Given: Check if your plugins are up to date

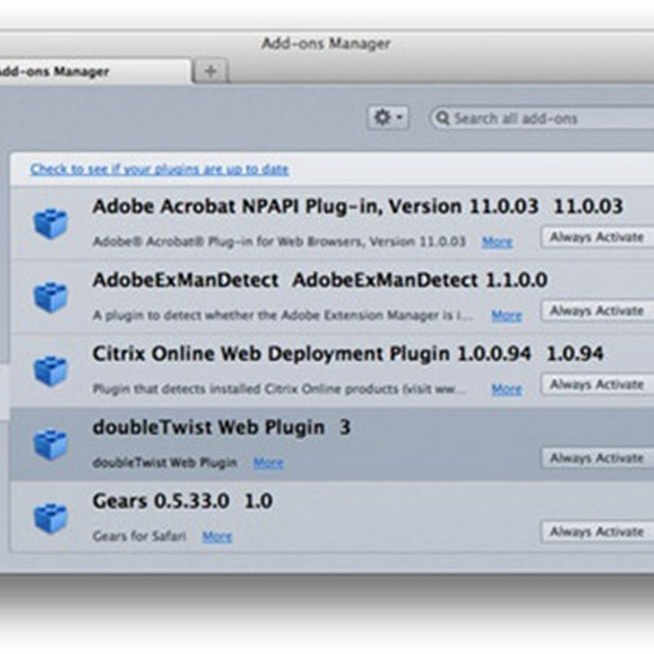Looking at the screenshot, I should tap(159, 169).
